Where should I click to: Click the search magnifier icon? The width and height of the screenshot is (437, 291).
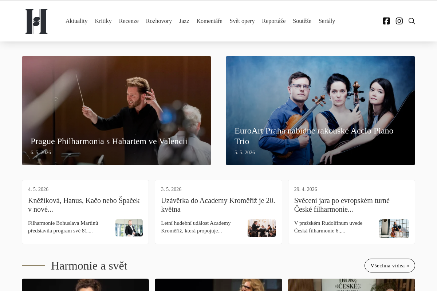coord(412,21)
